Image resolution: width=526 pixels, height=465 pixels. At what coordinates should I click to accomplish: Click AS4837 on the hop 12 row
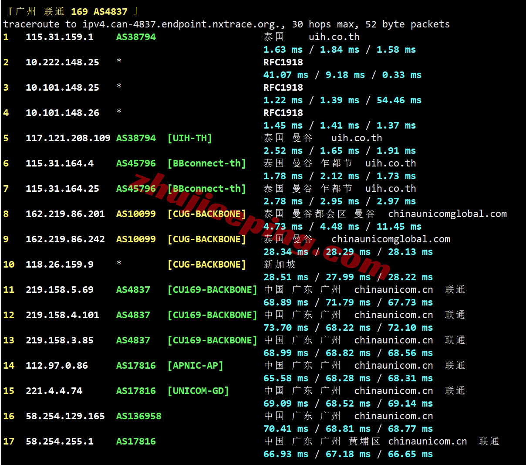(x=133, y=315)
